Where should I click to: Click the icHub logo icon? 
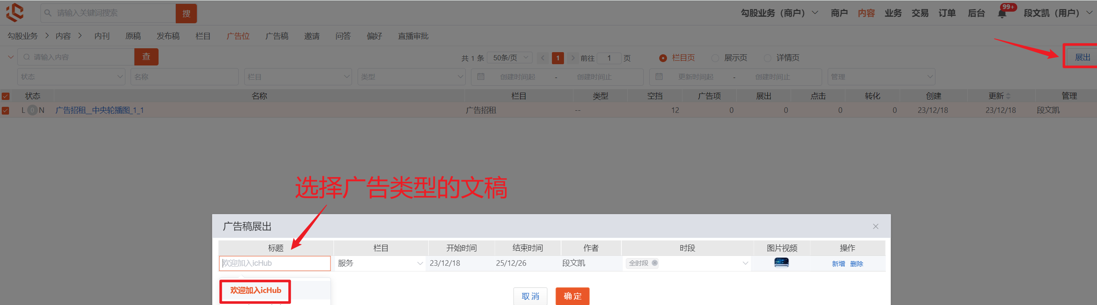(15, 12)
